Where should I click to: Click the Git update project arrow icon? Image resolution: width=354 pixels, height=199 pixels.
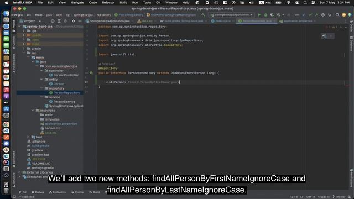point(304,15)
